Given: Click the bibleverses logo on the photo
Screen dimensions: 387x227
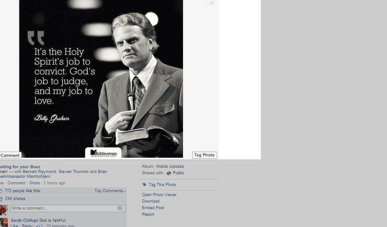Looking at the screenshot, I should [103, 153].
